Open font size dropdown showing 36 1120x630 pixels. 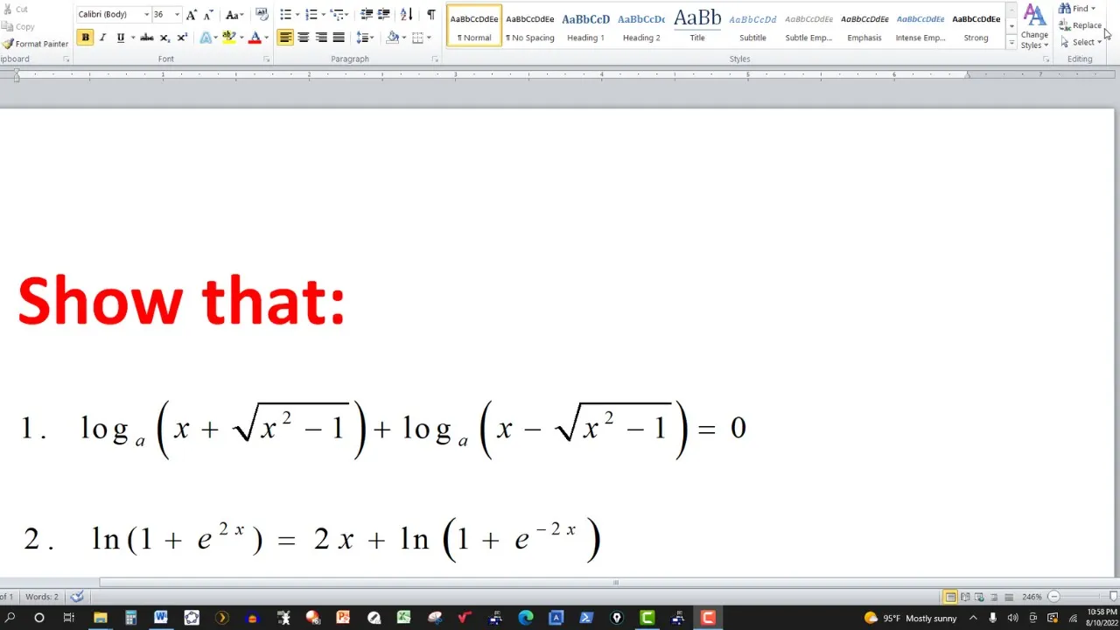(x=177, y=15)
